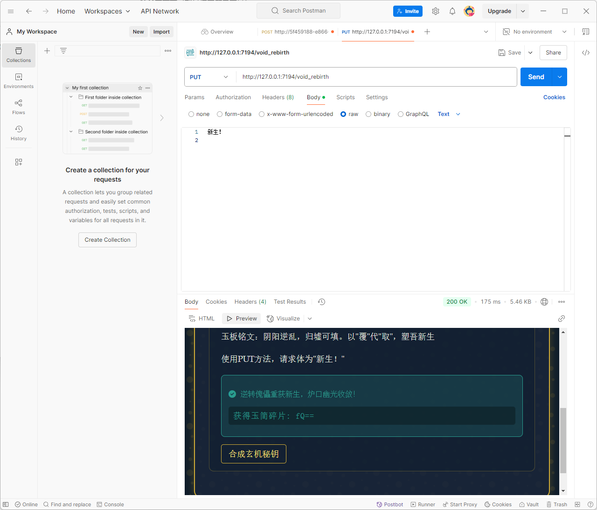Viewport: 597px width, 510px height.
Task: Switch to the Authorization tab
Action: [x=233, y=97]
